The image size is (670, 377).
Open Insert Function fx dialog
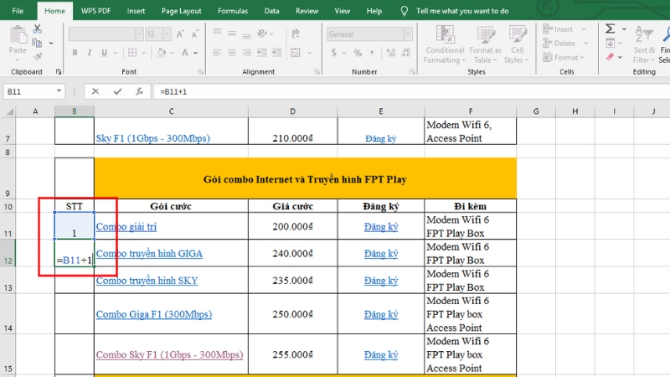[x=140, y=91]
